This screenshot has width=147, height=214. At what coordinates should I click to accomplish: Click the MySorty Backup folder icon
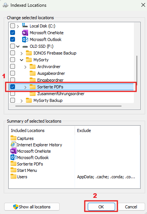pos(29,100)
